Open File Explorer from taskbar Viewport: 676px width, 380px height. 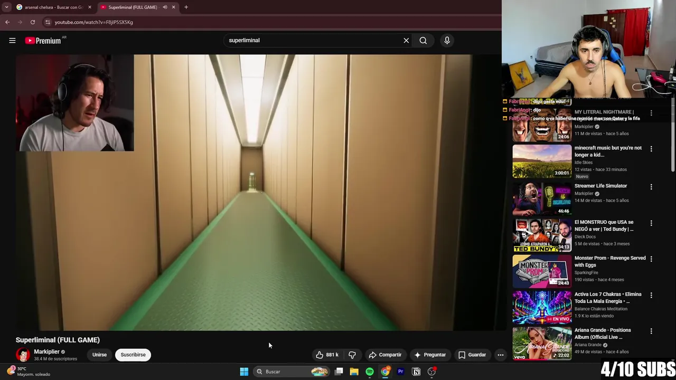tap(354, 372)
